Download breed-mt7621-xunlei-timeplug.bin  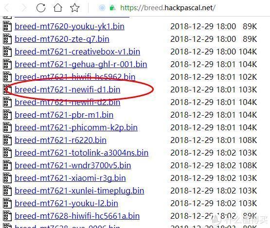[x=79, y=191]
